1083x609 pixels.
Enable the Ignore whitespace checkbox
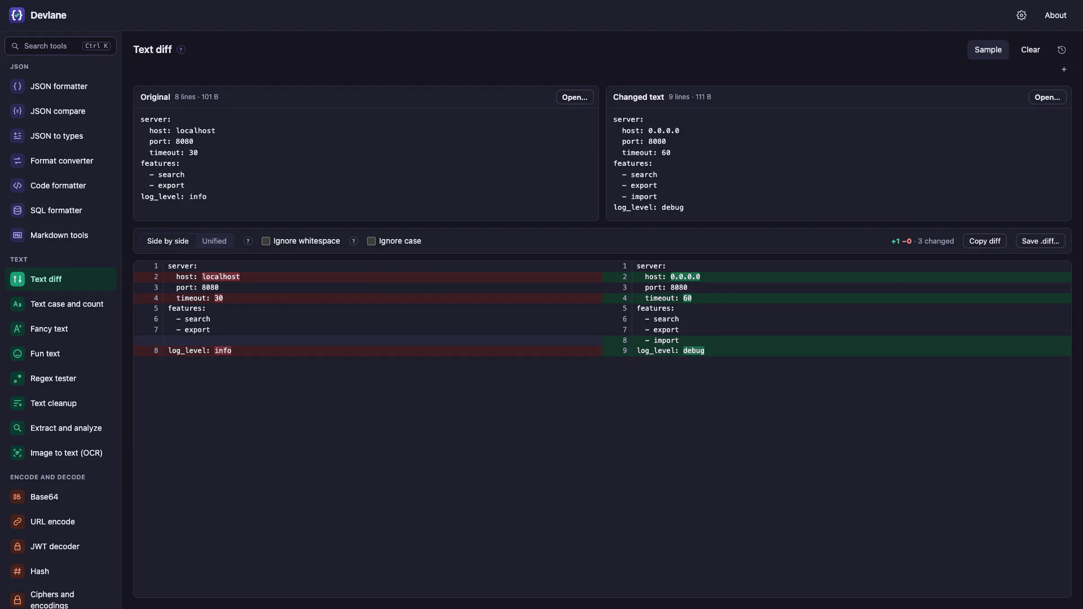[x=266, y=241]
